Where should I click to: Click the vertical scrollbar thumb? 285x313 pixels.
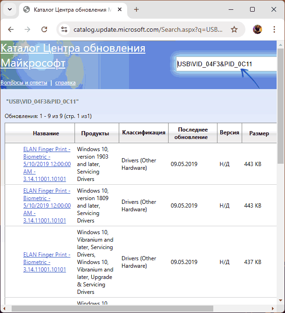[x=281, y=106]
